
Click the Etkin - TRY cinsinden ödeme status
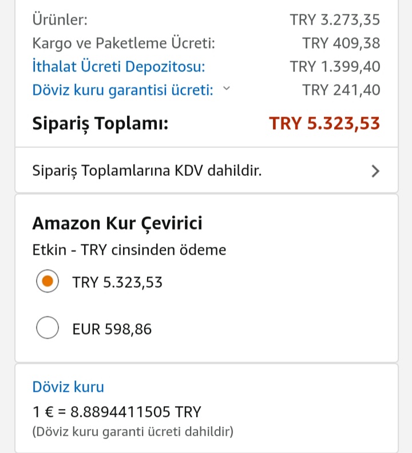pyautogui.click(x=129, y=250)
